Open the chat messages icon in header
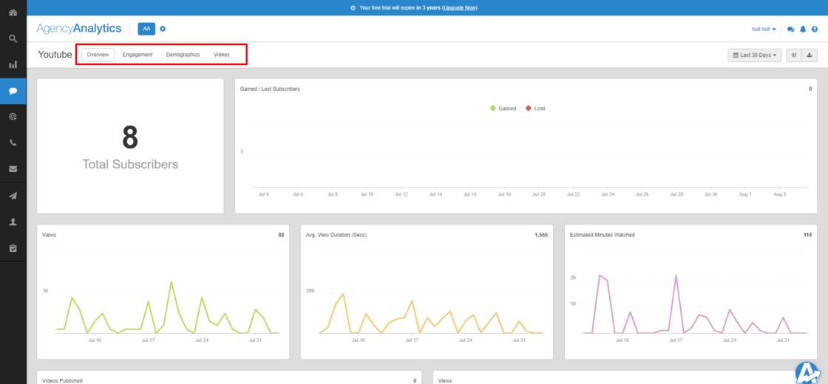 (790, 30)
